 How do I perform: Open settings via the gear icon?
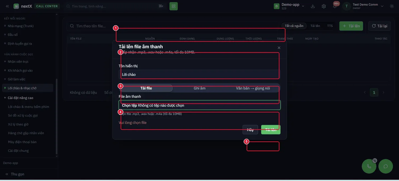tap(324, 6)
